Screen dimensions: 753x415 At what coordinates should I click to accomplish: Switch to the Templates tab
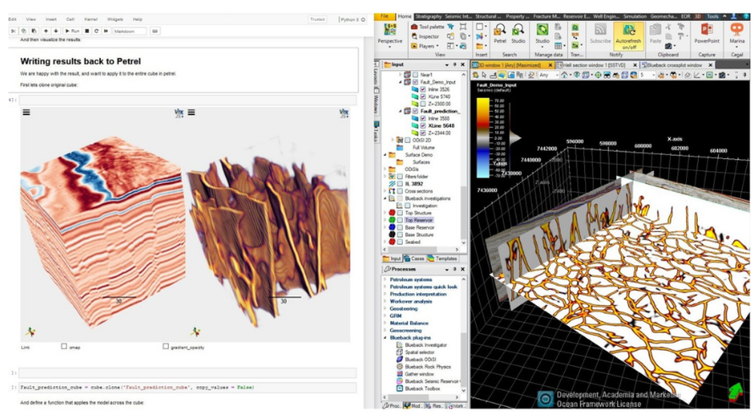pos(442,258)
